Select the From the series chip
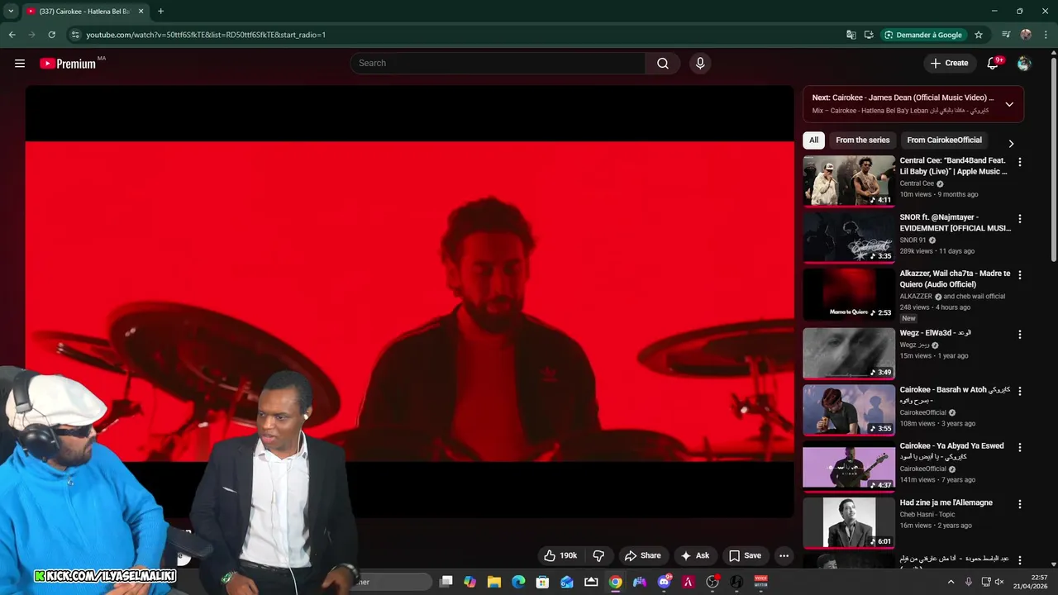Viewport: 1058px width, 595px height. point(862,140)
